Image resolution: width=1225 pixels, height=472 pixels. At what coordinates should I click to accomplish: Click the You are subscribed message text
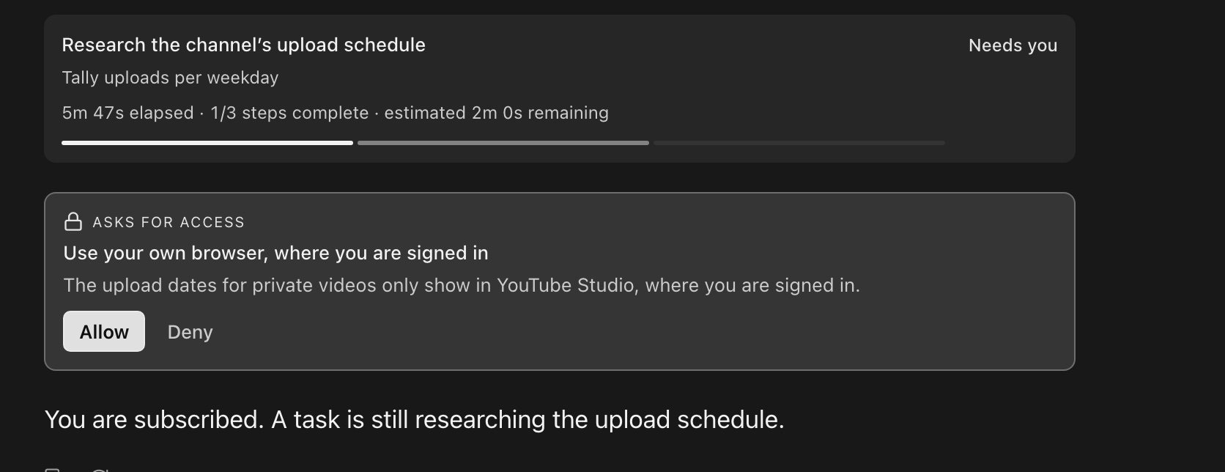point(414,419)
